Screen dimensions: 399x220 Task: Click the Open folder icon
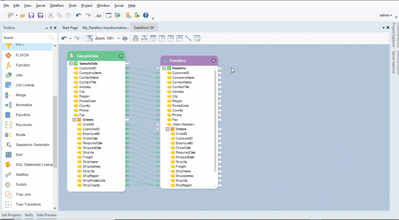22,16
